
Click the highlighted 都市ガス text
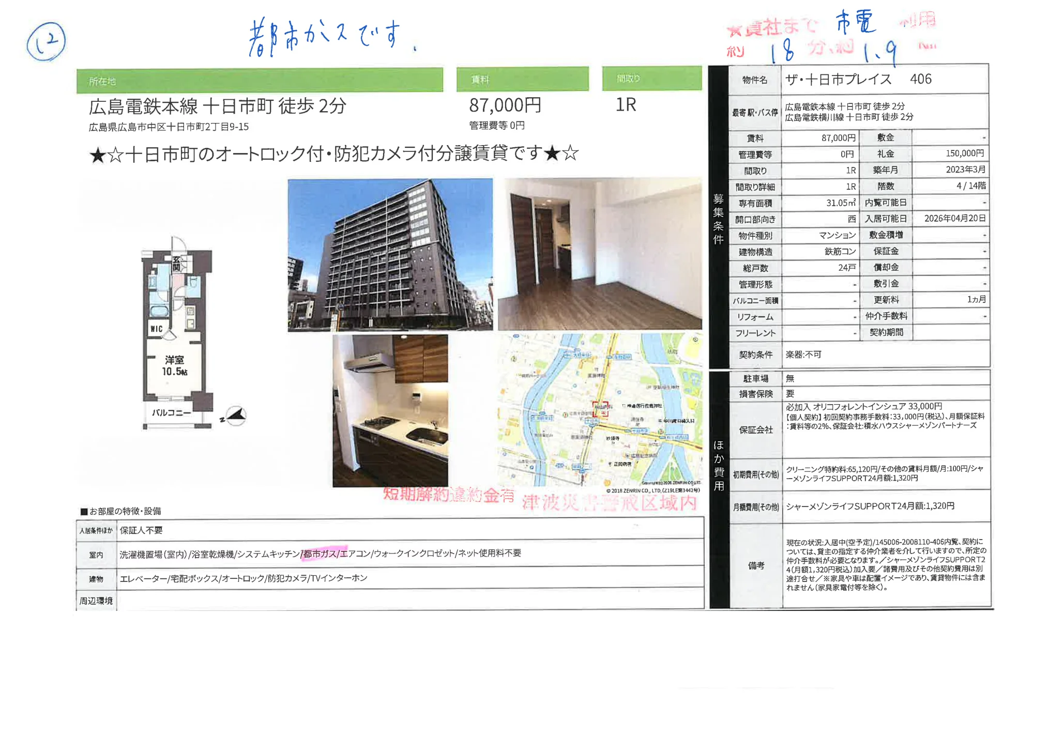point(320,554)
